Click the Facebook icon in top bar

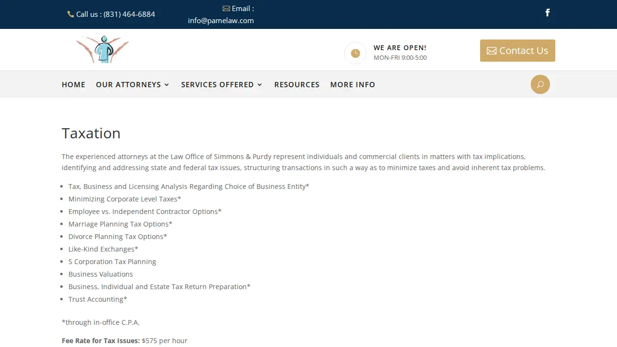[548, 13]
